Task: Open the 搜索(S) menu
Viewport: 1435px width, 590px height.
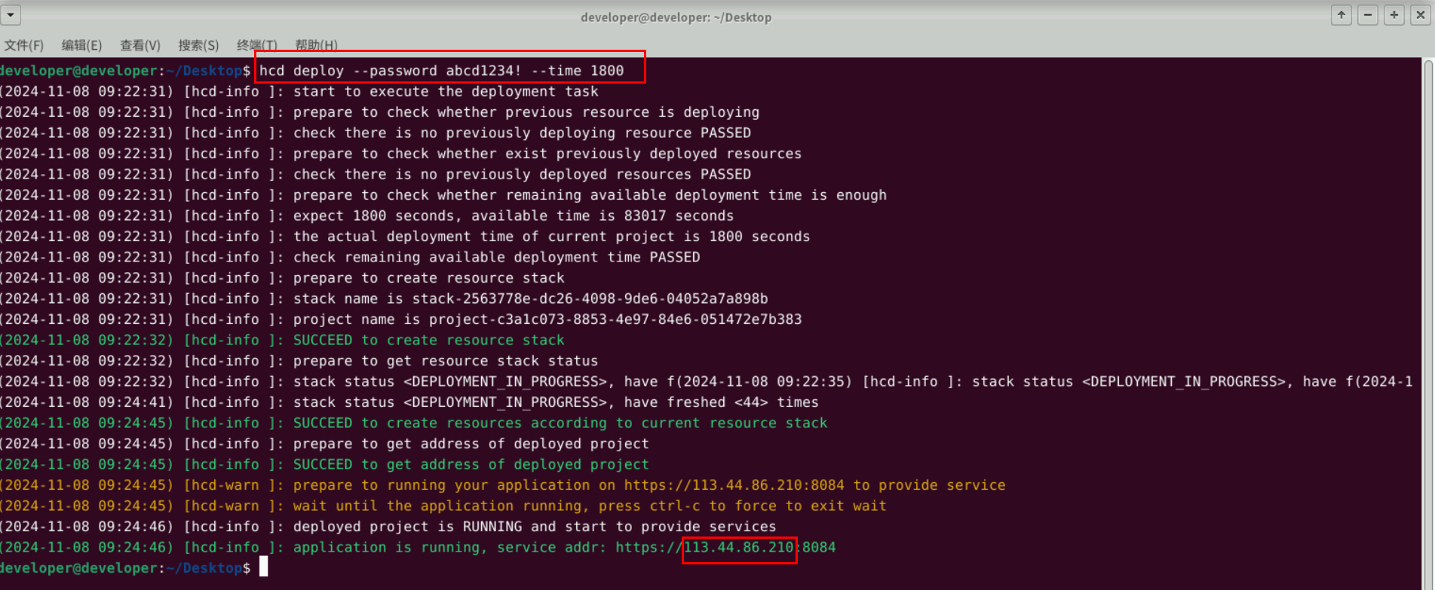Action: [198, 45]
